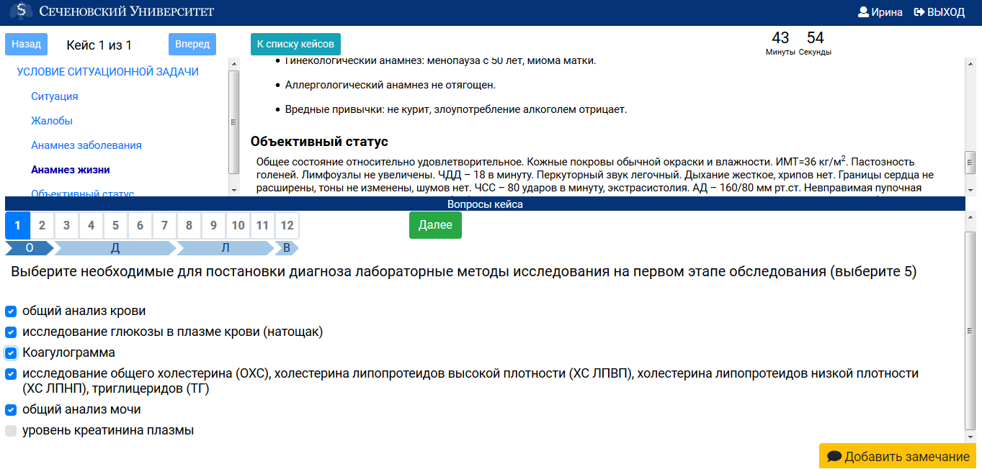Click the user profile icon next to Ирина
The height and width of the screenshot is (469, 982).
(862, 12)
